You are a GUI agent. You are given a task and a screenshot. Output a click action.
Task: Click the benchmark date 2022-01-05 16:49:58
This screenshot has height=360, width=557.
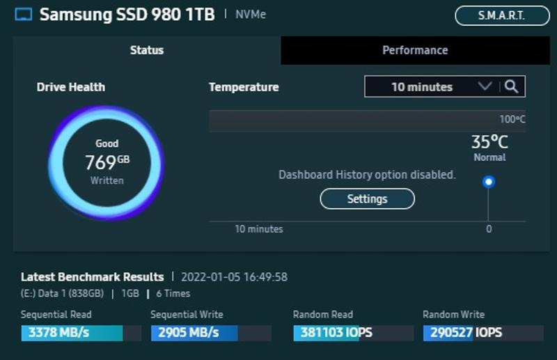click(x=234, y=277)
